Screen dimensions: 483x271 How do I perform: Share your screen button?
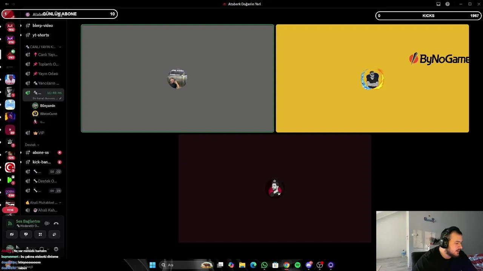26,234
